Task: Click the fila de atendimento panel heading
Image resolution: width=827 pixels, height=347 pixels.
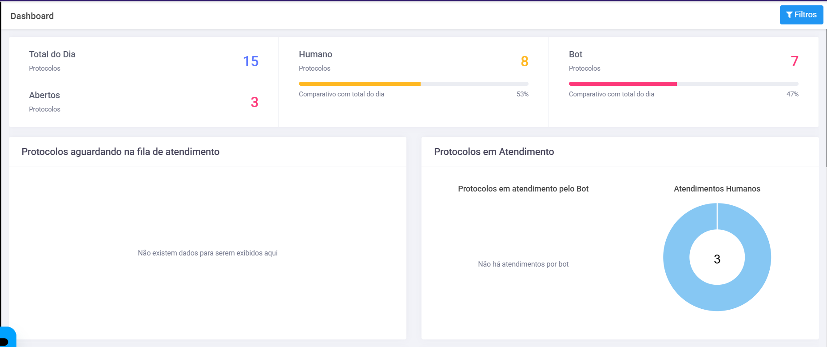Action: (x=120, y=152)
